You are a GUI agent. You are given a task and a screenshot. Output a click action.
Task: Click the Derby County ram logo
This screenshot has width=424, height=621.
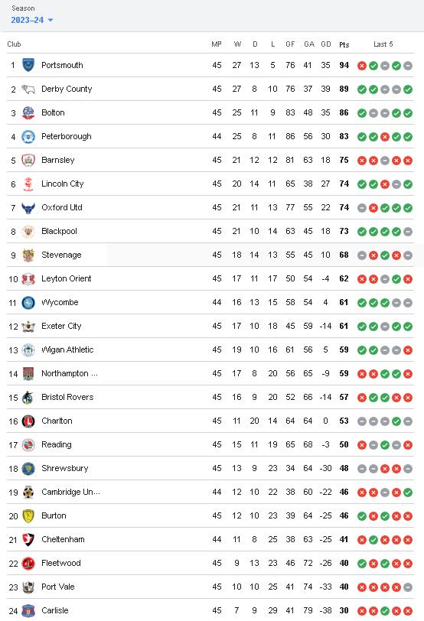(x=28, y=89)
